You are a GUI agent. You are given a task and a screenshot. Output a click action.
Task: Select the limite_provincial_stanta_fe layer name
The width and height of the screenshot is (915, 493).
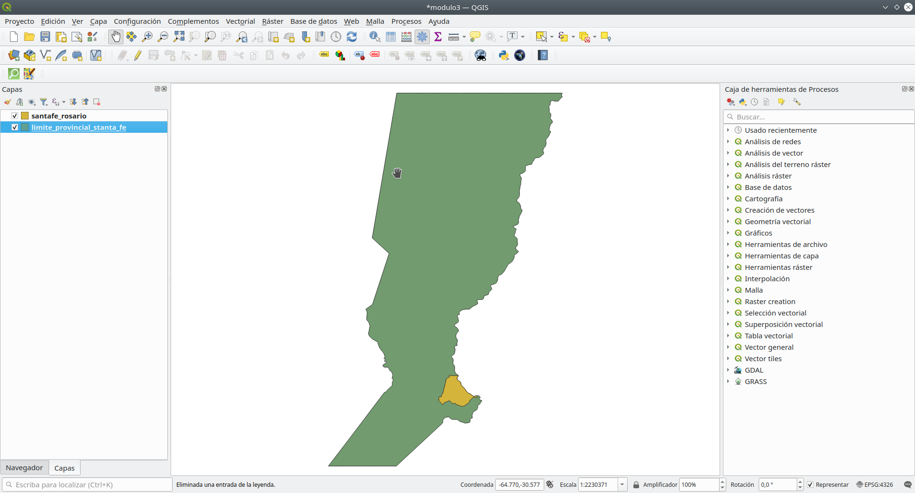(79, 127)
